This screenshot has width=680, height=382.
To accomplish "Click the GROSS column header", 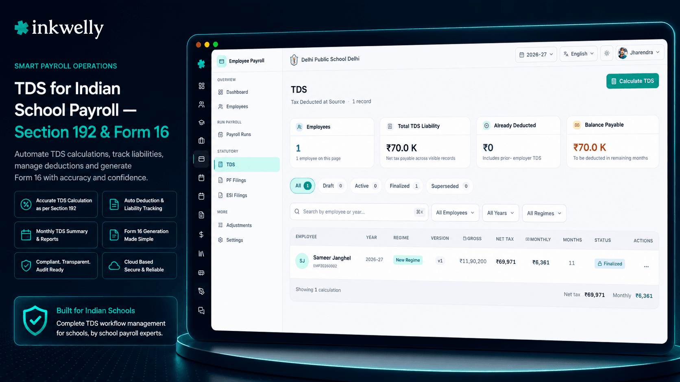I will [472, 239].
